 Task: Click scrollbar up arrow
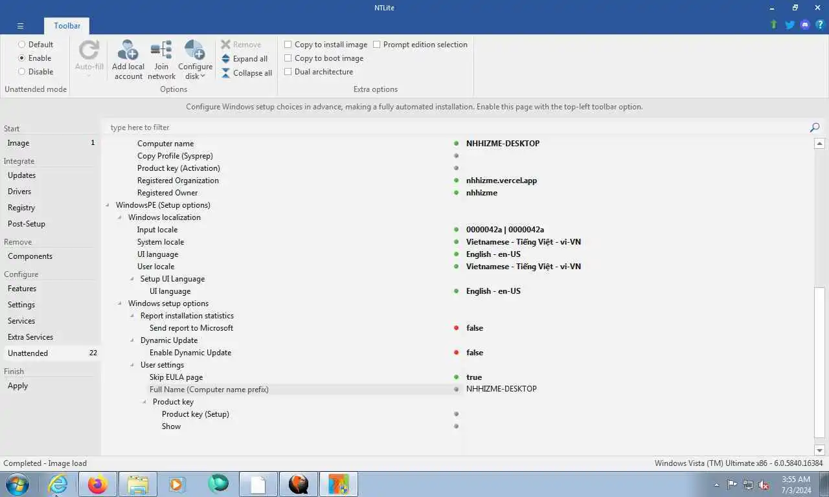(819, 144)
